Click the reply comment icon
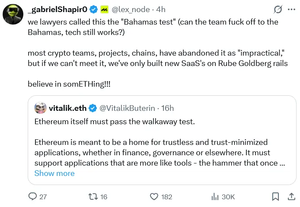 pos(33,197)
